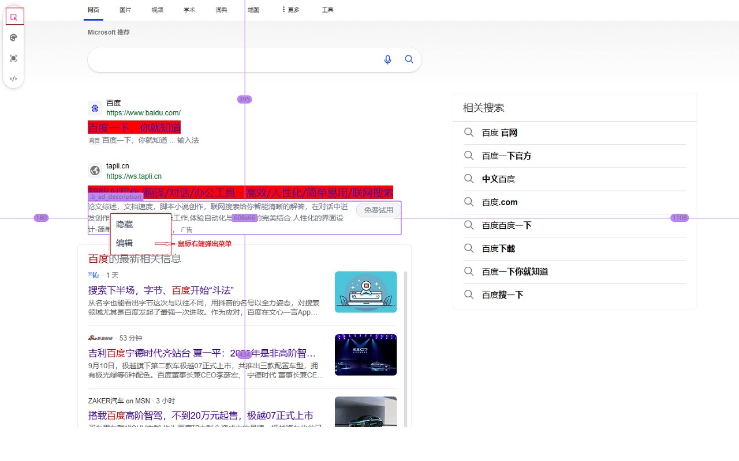Screen dimensions: 739x461
Task: Click search icon beside 中文百度
Action: [469, 179]
